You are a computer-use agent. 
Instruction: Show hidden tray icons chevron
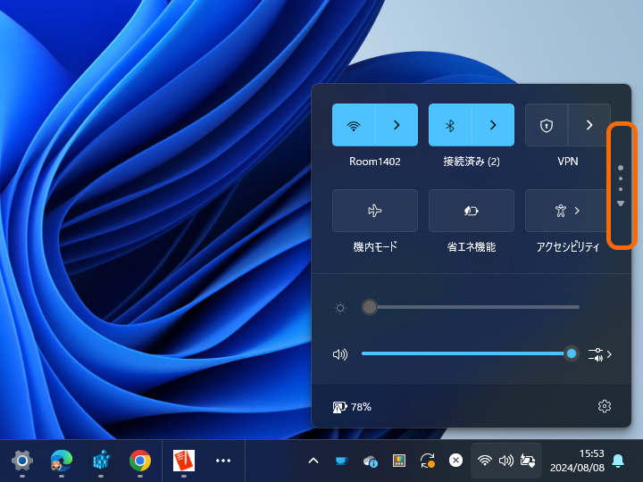click(313, 461)
